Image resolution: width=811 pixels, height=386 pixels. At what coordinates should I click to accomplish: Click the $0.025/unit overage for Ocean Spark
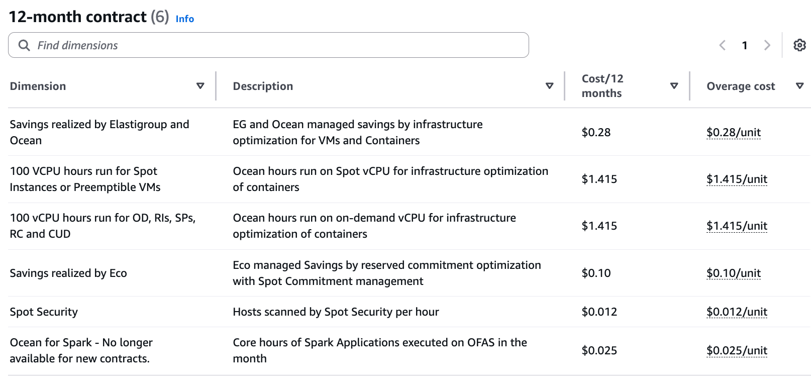[736, 350]
